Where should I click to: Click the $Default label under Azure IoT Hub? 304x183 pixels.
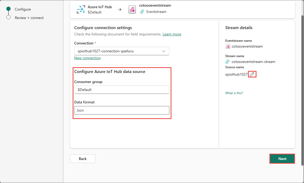click(95, 12)
